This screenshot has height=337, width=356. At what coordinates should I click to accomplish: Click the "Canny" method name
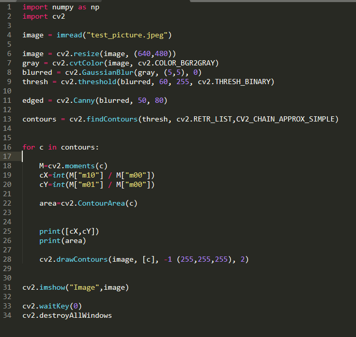click(84, 100)
